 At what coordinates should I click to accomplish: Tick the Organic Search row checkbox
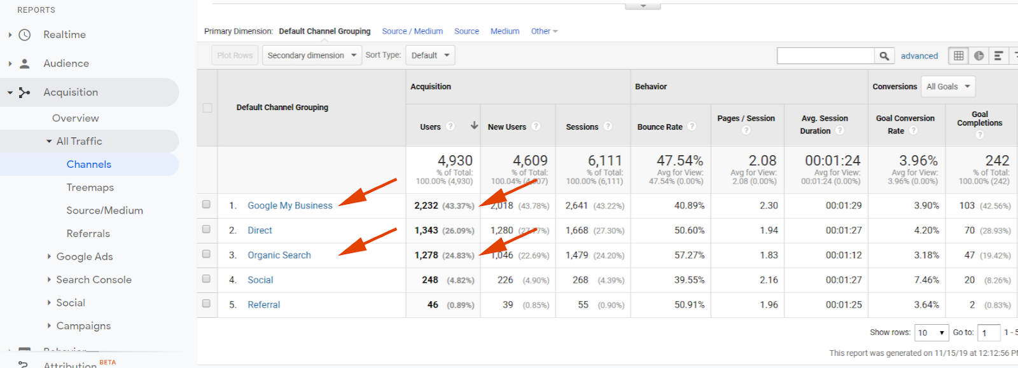pos(206,254)
